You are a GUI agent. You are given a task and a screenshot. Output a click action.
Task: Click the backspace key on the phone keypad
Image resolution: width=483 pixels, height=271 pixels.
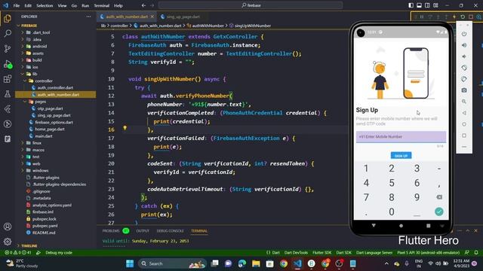pos(439,197)
